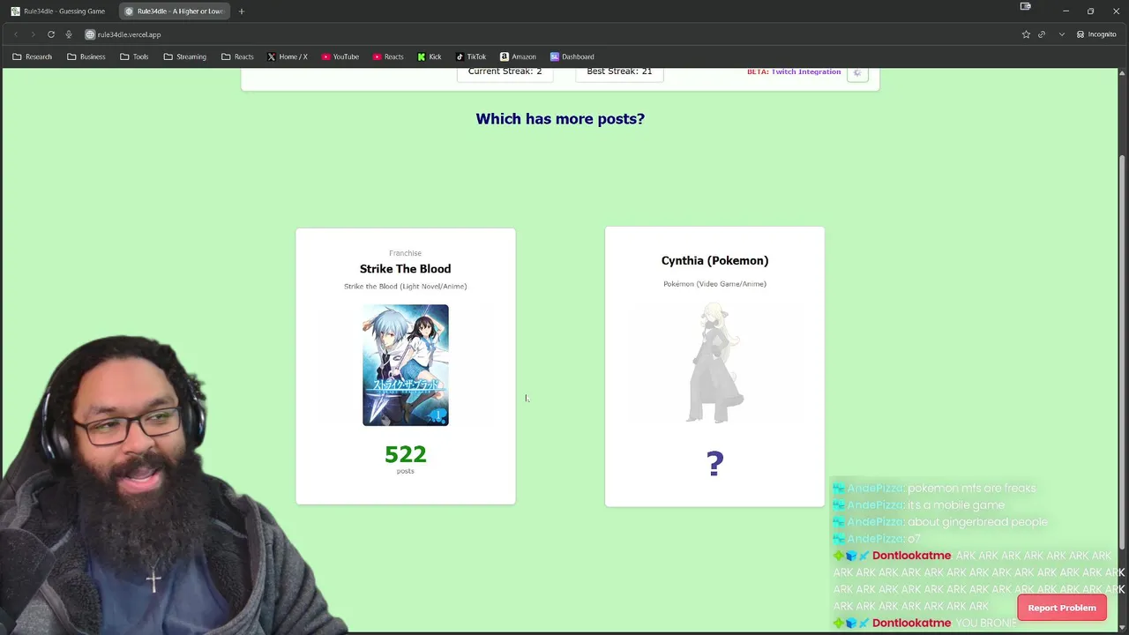Click the Franchise label on left card
The image size is (1129, 635).
[405, 253]
